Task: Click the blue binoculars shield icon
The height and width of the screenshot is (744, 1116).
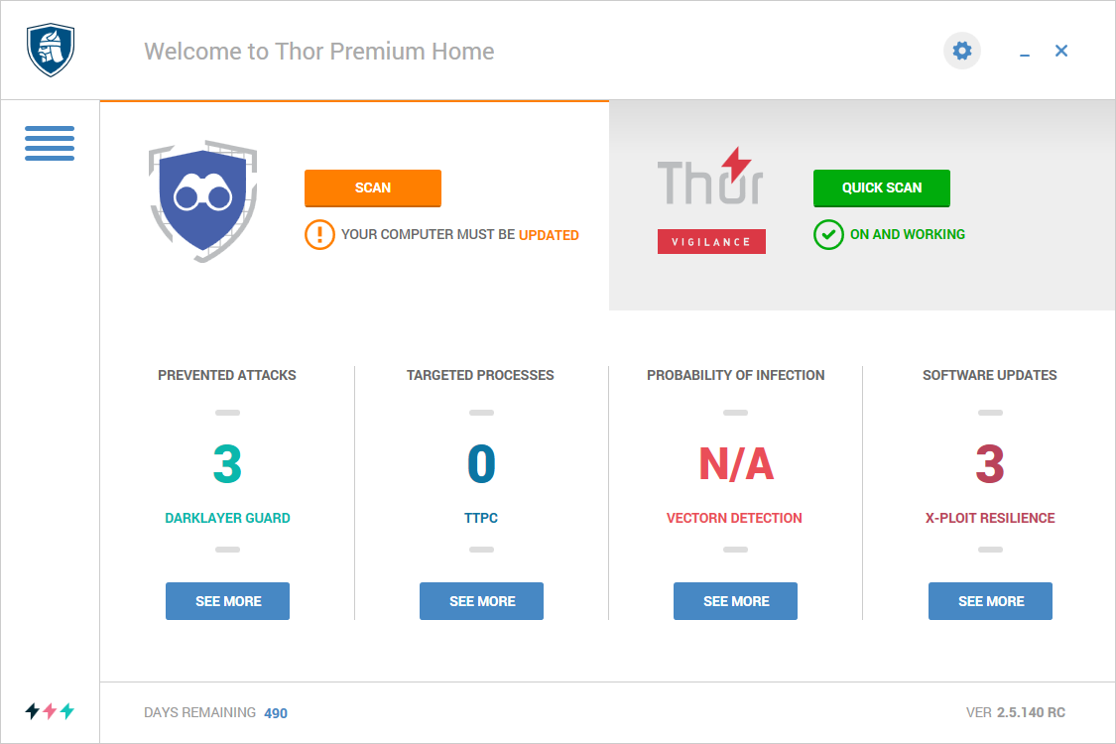Action: coord(202,200)
